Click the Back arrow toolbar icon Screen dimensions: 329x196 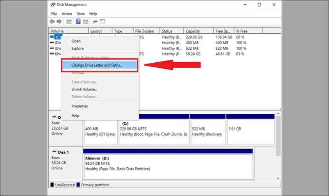click(x=52, y=22)
